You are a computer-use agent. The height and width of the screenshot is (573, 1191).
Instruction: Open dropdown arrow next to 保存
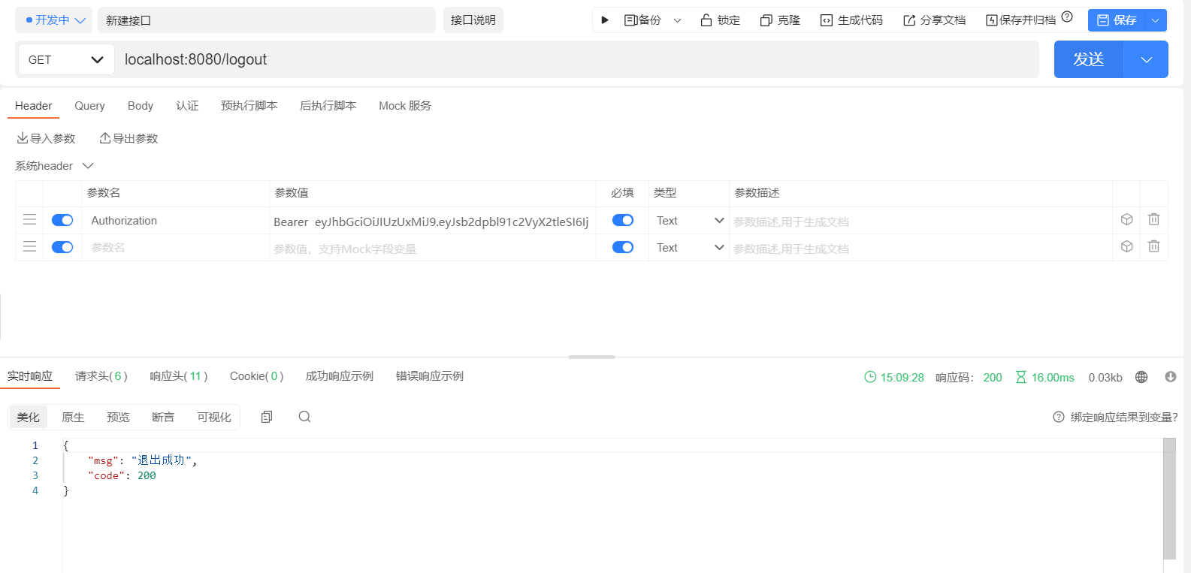pos(1156,20)
